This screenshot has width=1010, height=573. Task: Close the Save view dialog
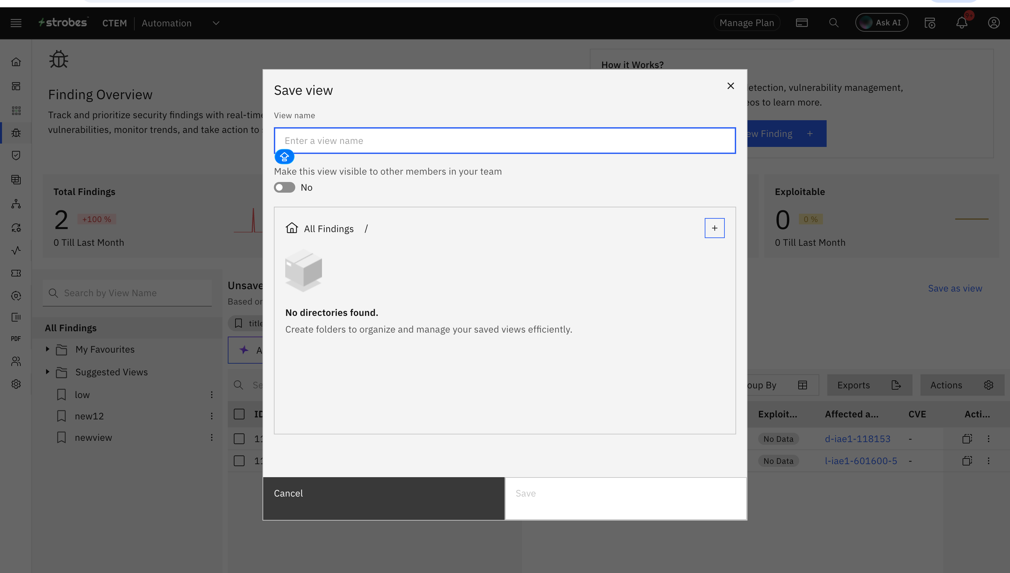coord(730,86)
